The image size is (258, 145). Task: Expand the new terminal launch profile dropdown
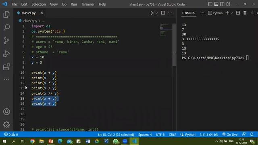[x=232, y=13]
